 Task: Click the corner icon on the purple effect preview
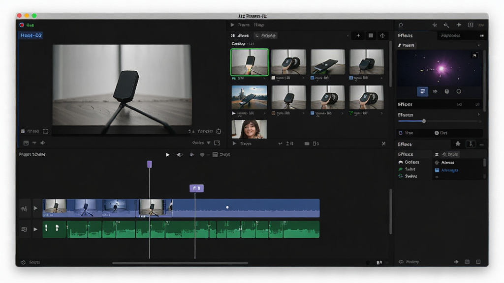click(x=474, y=56)
